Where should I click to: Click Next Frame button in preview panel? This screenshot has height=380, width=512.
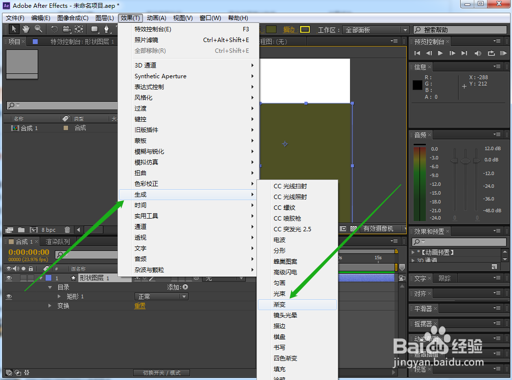coord(452,53)
